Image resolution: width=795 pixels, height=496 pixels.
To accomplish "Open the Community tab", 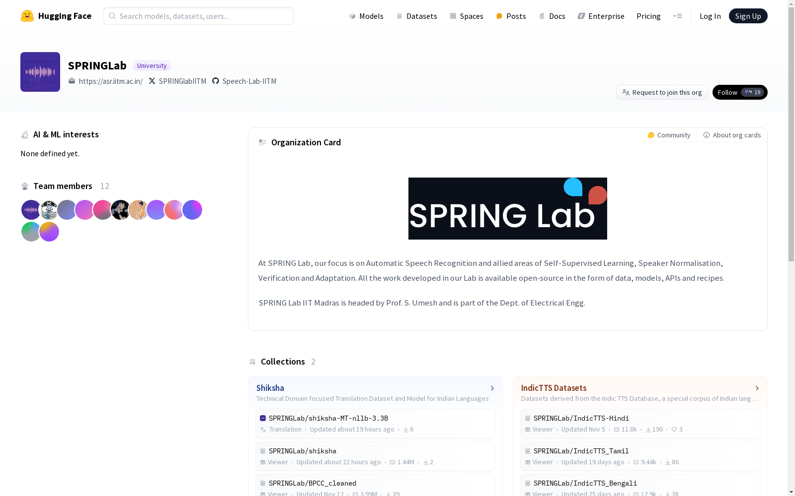I will click(x=669, y=135).
